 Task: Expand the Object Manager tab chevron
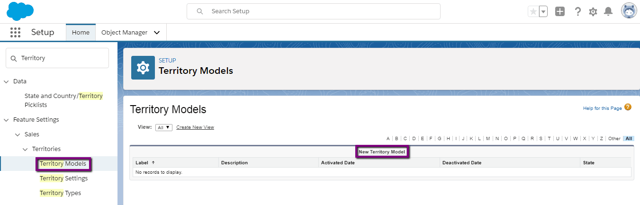(x=157, y=33)
